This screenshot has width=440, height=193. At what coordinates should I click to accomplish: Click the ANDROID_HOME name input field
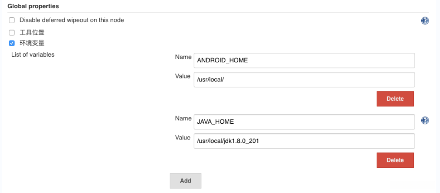click(x=304, y=60)
